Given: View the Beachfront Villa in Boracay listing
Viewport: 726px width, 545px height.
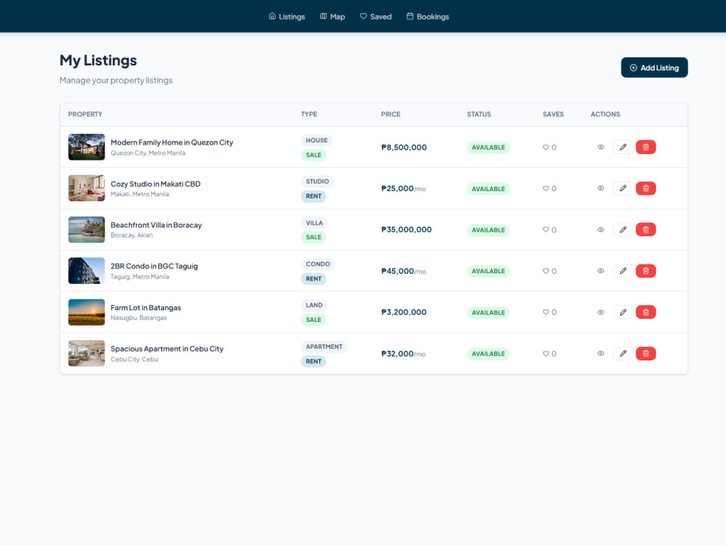Looking at the screenshot, I should tap(600, 230).
